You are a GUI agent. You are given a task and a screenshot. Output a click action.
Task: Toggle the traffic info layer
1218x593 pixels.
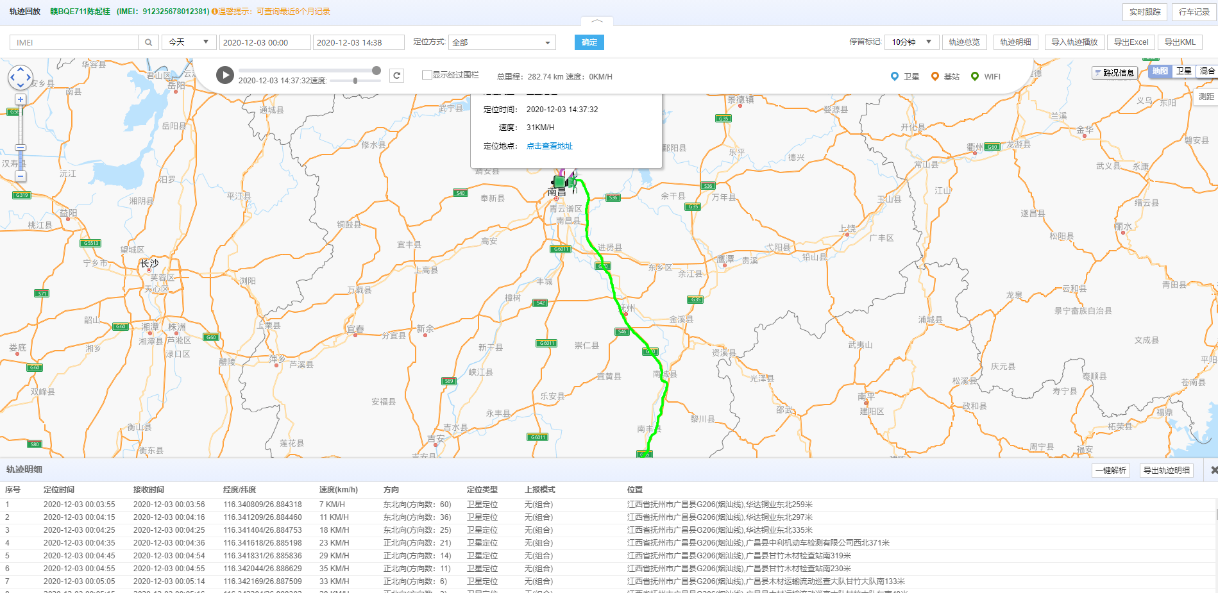tap(1114, 72)
